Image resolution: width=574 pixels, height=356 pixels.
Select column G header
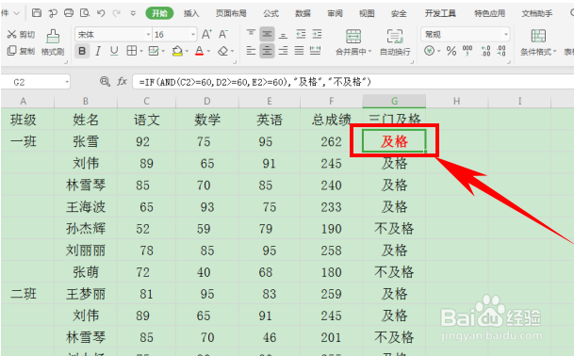[394, 101]
